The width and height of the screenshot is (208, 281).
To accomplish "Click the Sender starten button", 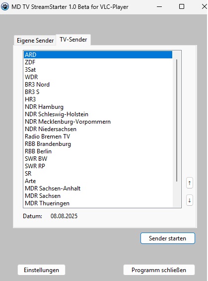I will [168, 238].
